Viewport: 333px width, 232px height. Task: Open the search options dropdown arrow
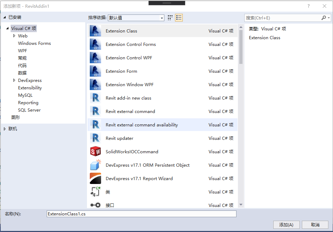coord(329,18)
